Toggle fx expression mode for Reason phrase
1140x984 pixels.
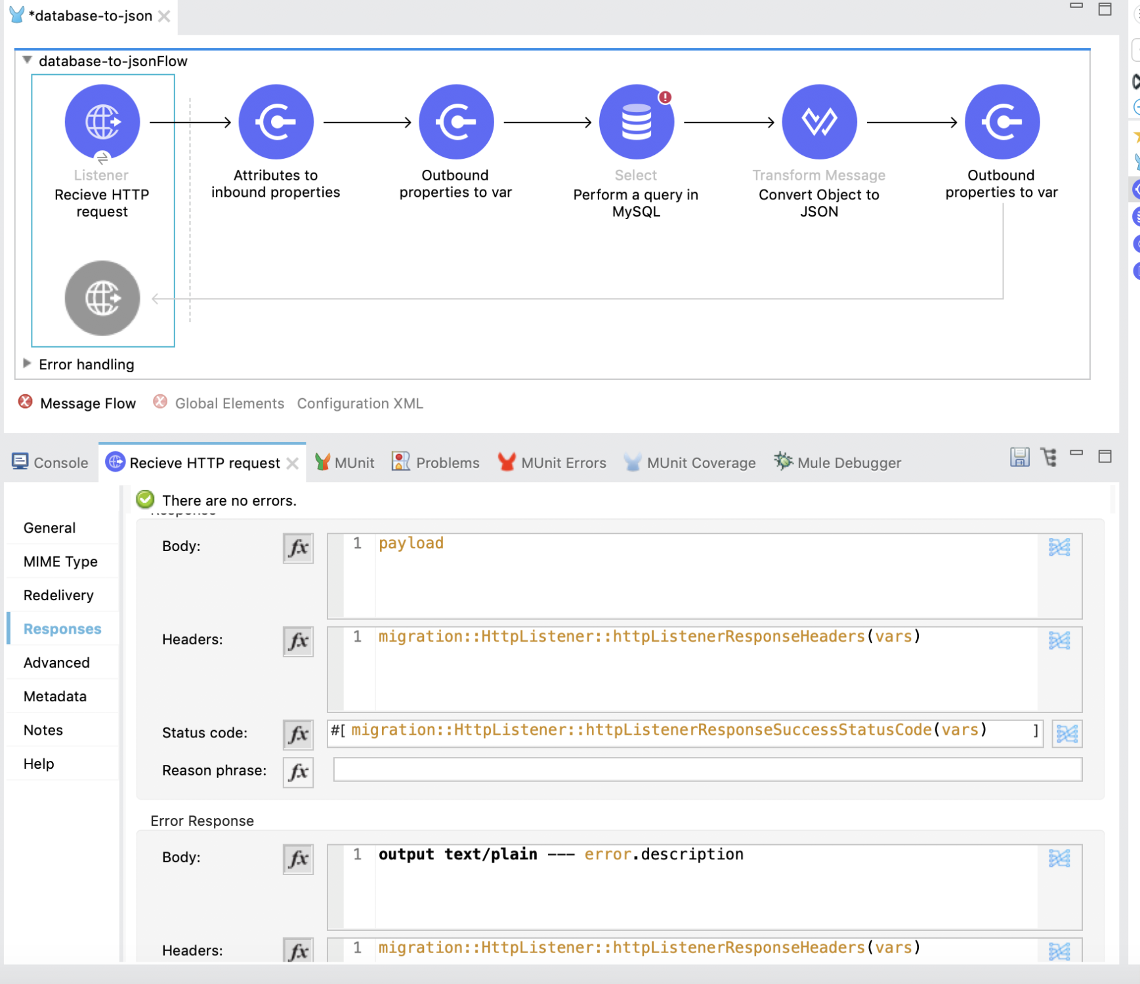point(298,771)
